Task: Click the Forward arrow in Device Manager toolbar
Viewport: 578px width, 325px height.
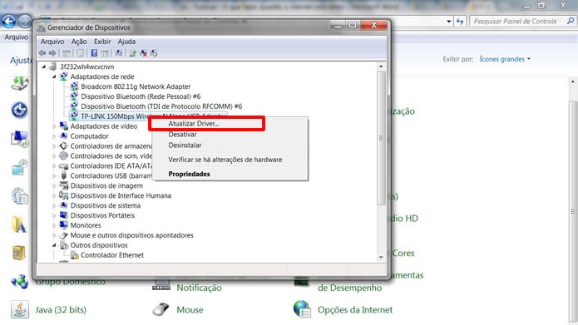Action: 52,53
